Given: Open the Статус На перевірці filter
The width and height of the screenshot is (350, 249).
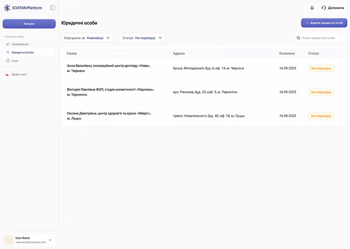Looking at the screenshot, I should [x=143, y=38].
